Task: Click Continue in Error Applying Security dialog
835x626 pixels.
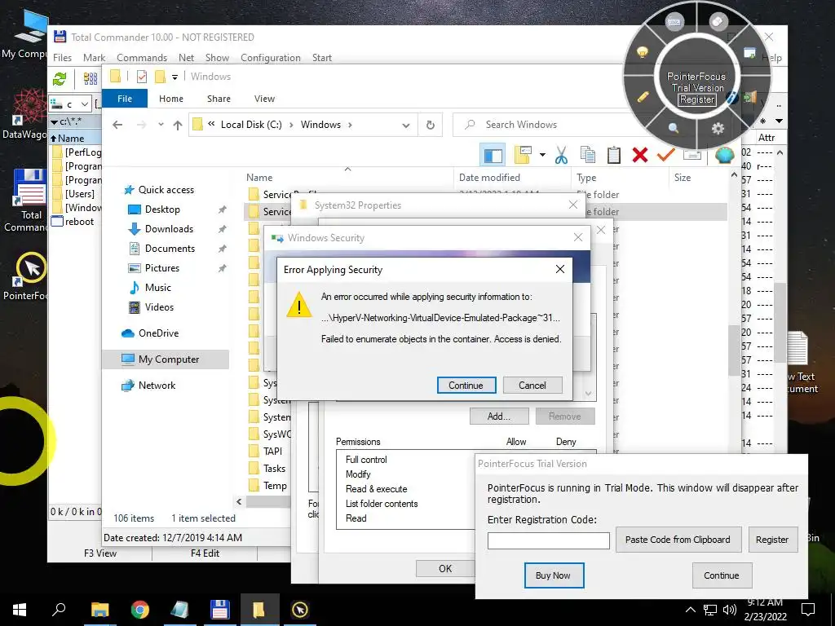Action: (466, 386)
